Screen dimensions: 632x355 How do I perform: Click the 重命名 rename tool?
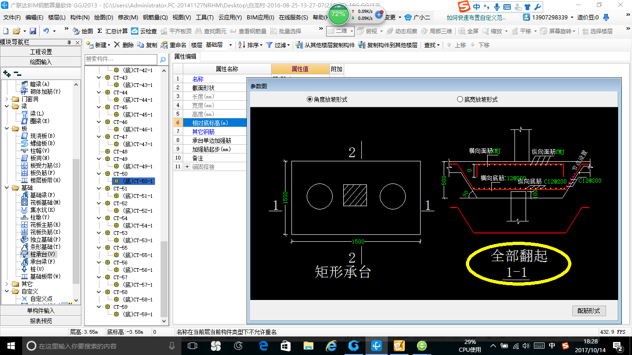tap(173, 45)
